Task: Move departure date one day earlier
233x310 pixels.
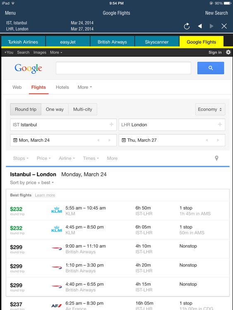Action: pos(98,140)
